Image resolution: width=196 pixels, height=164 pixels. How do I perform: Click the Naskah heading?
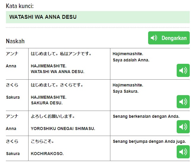[15, 41]
